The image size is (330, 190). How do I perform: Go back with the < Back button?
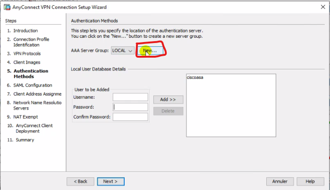point(80,181)
